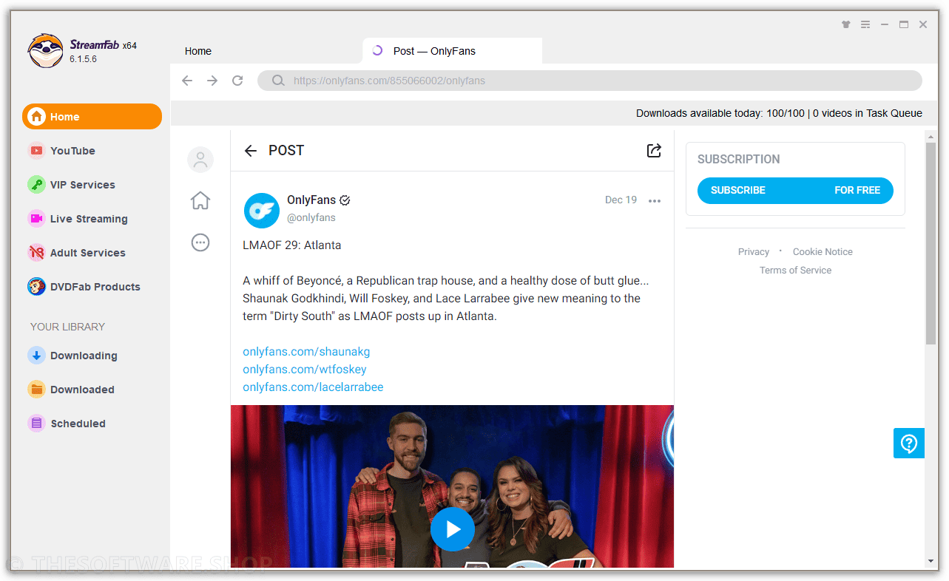Screen dimensions: 949x581
Task: Open the blue help question icon
Action: click(x=909, y=443)
